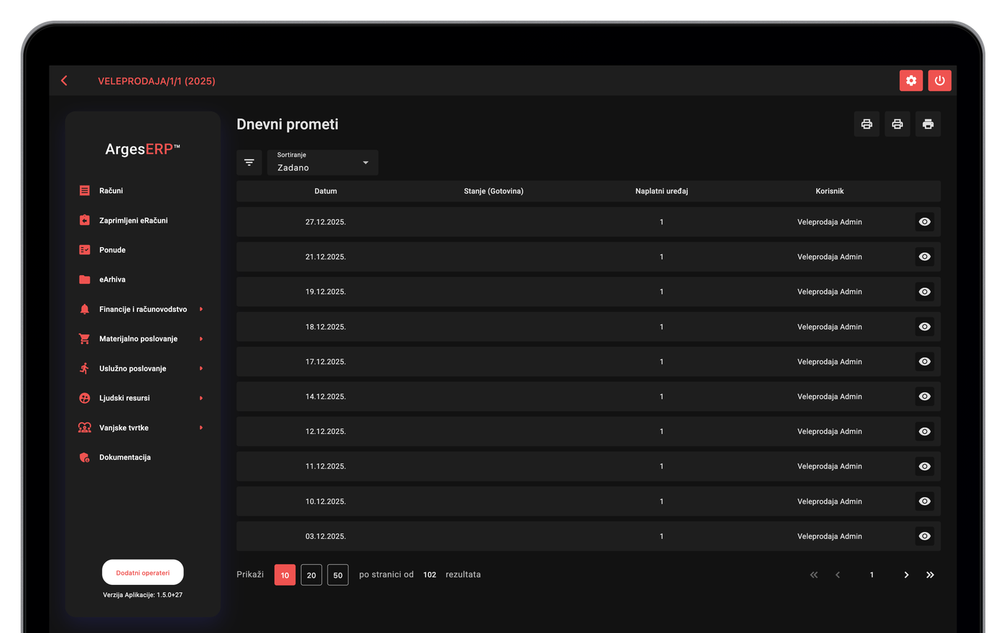Image resolution: width=1006 pixels, height=633 pixels.
Task: View the 27.12.2025. entry with eye icon
Action: click(925, 222)
